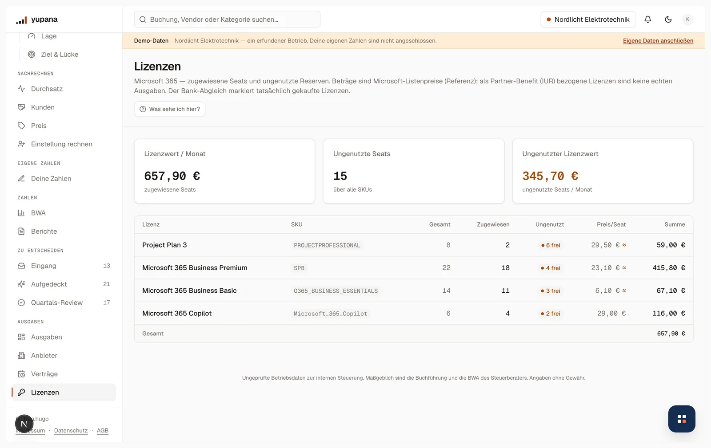Click the Project Plan 3 row name

click(164, 245)
